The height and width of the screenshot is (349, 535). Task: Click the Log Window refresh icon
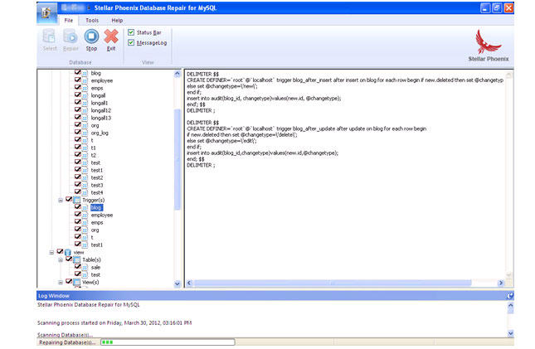510,296
